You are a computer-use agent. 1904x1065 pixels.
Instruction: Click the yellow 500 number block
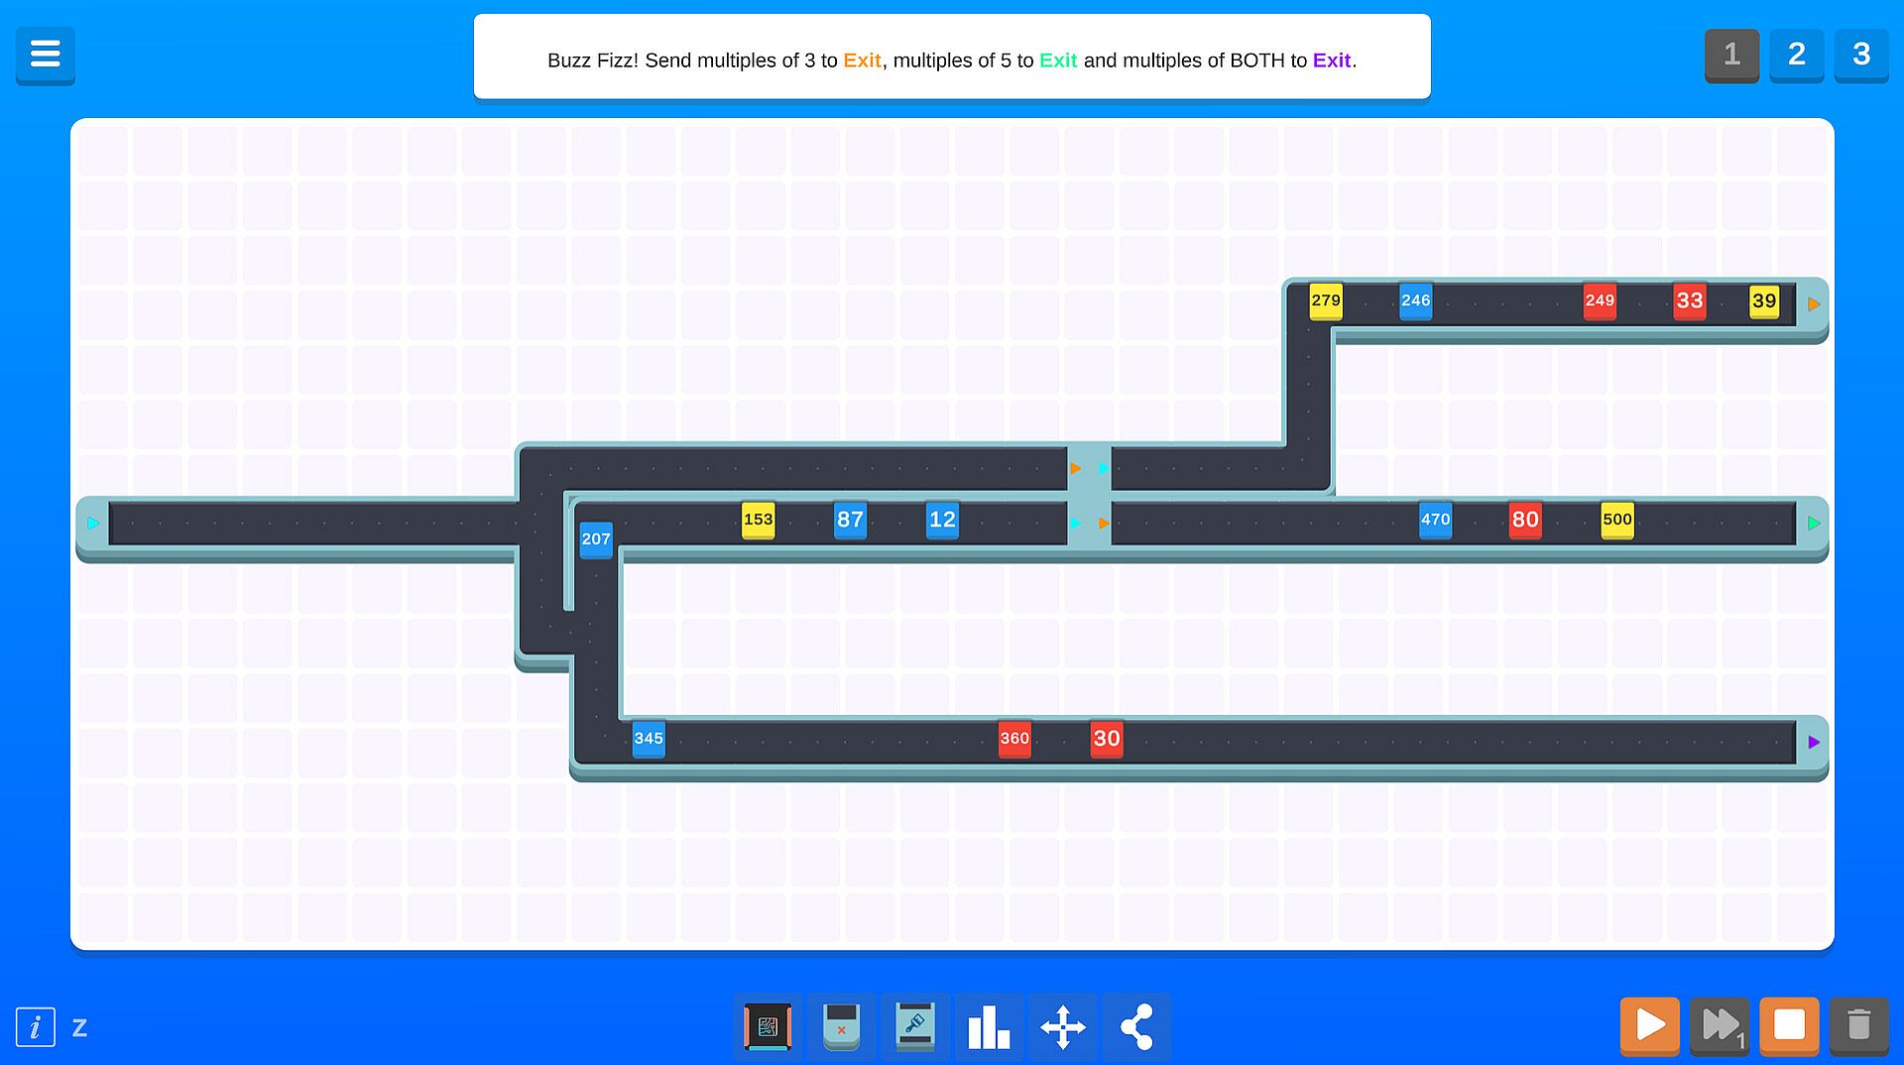click(x=1617, y=520)
